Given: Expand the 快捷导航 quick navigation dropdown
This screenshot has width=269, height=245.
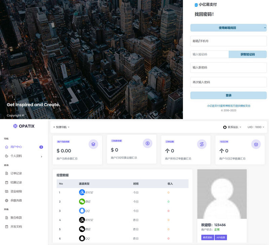Looking at the screenshot, I should [x=61, y=127].
